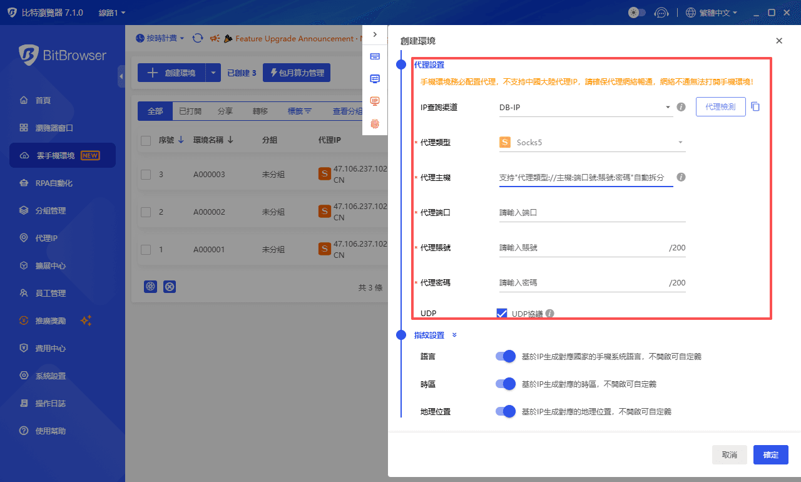Image resolution: width=801 pixels, height=482 pixels.
Task: Switch to the 已打開 tab
Action: pyautogui.click(x=190, y=111)
